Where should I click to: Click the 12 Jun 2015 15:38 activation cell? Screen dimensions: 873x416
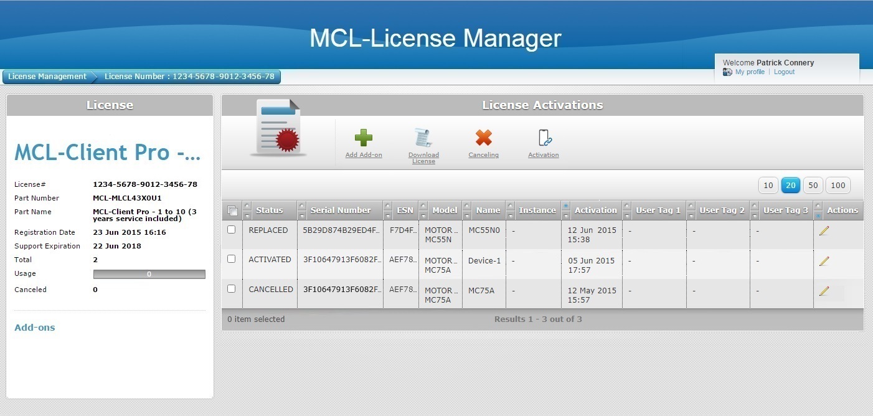(x=592, y=235)
